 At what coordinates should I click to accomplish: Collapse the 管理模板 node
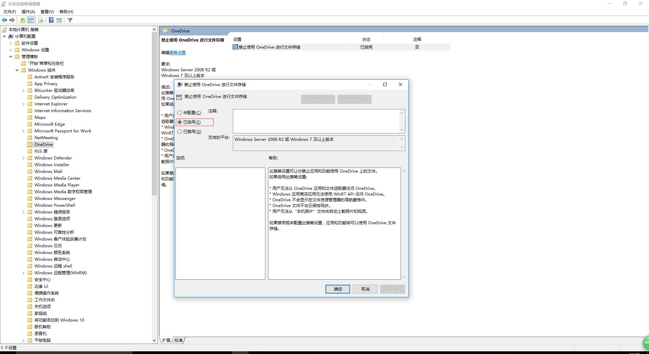[11, 57]
